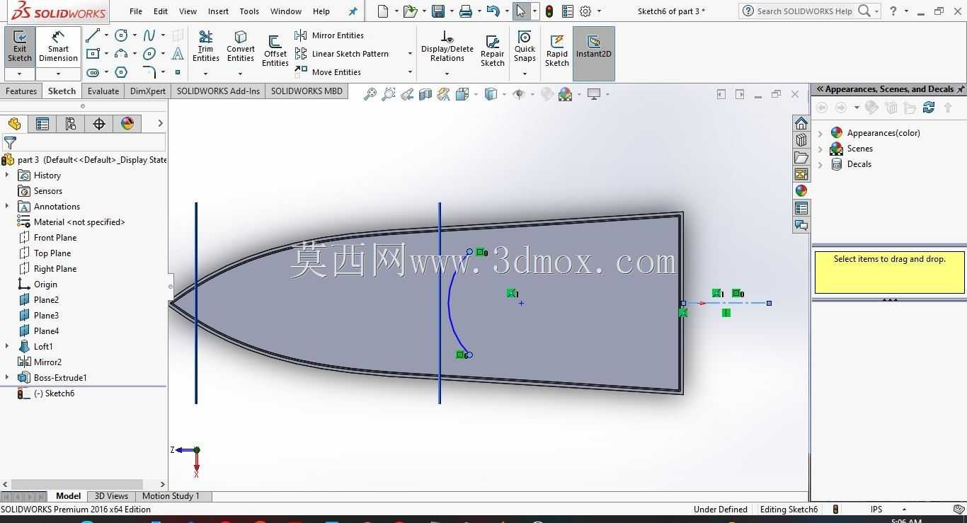Activate Convert Entities tool
Viewport: 967px width, 523px height.
coord(241,47)
